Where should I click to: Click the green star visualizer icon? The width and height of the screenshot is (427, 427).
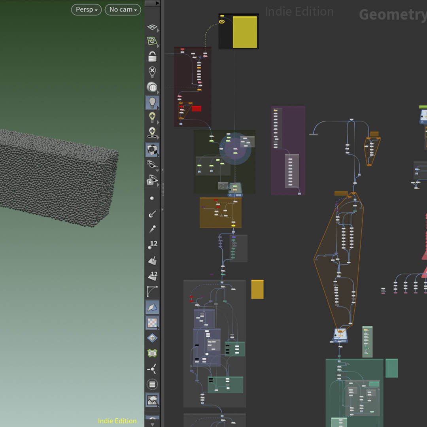[x=152, y=352]
